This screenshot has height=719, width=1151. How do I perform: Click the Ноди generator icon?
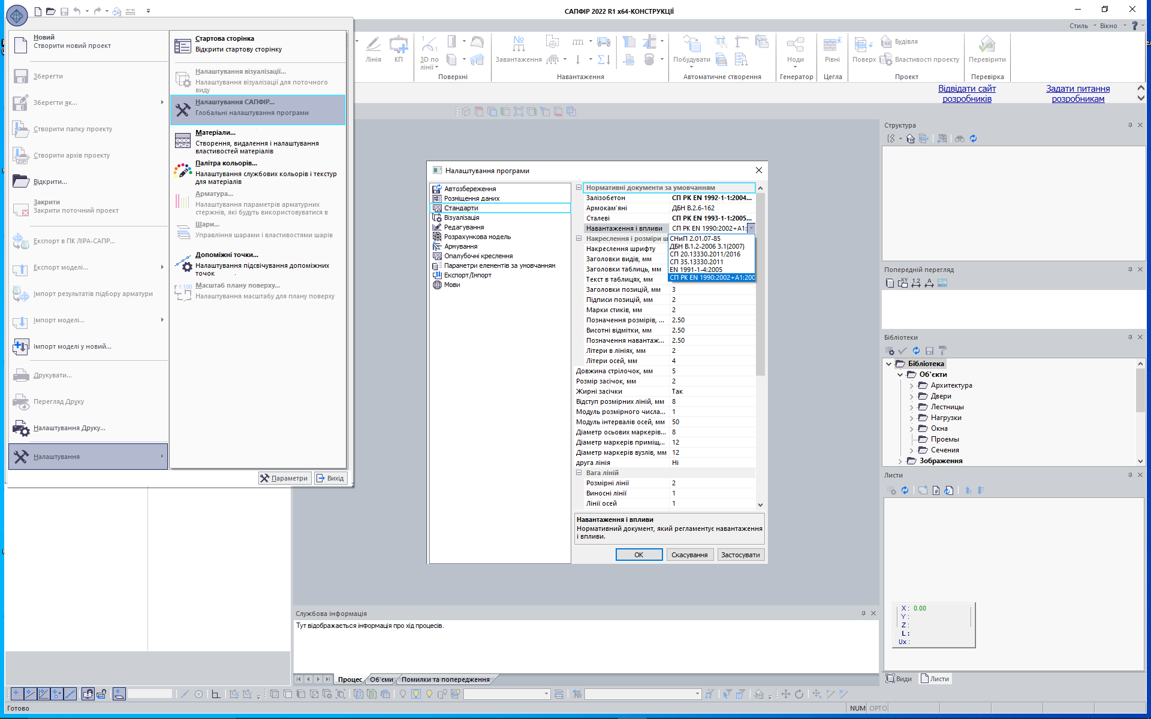[795, 45]
